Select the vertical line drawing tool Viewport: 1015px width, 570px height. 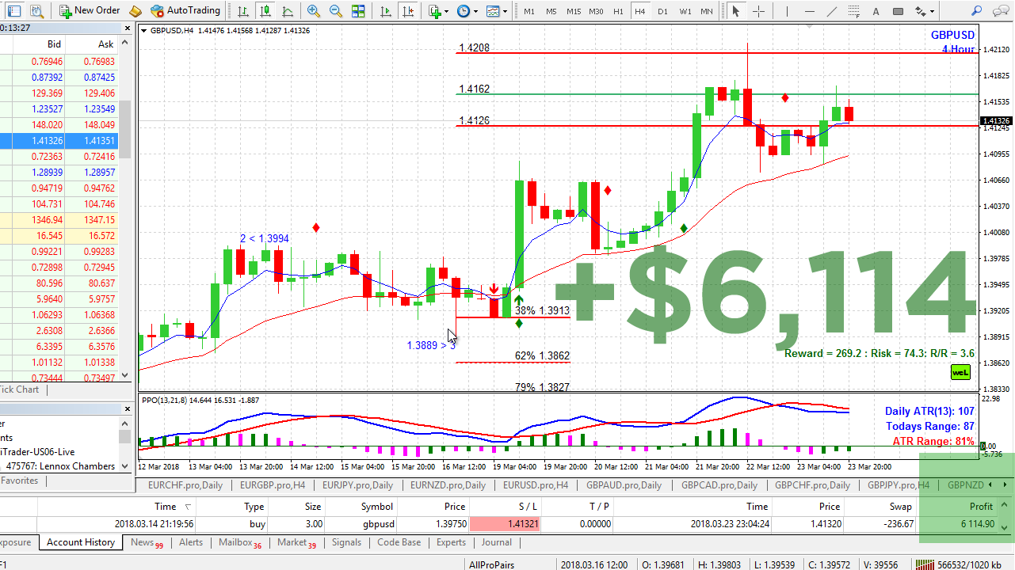coord(787,11)
